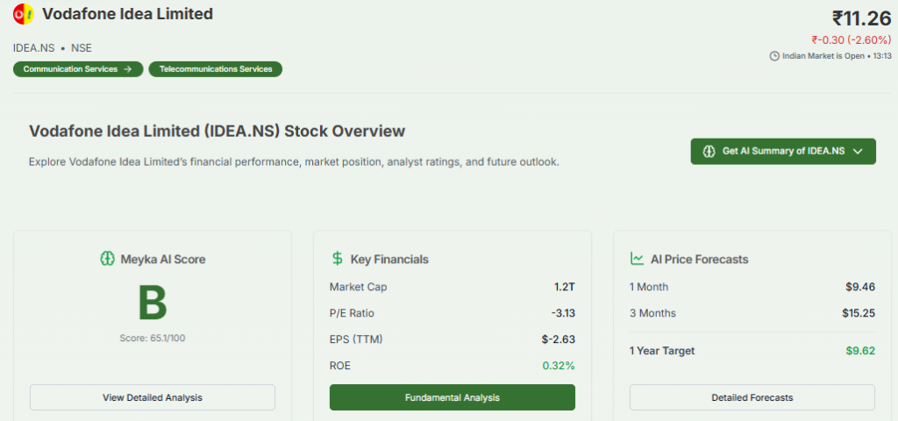
Task: Click the chart icon beside AI Price Forecasts
Action: [x=637, y=259]
